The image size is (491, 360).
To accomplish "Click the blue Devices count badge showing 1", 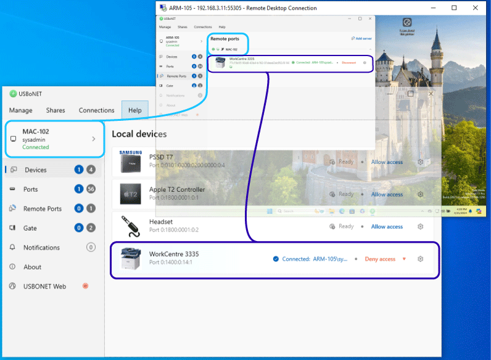I will [x=79, y=170].
